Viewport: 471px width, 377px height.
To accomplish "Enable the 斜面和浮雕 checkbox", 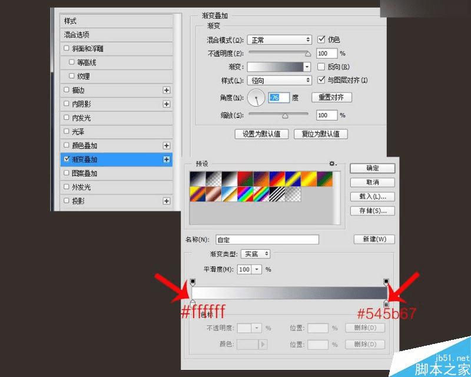I will coord(67,48).
